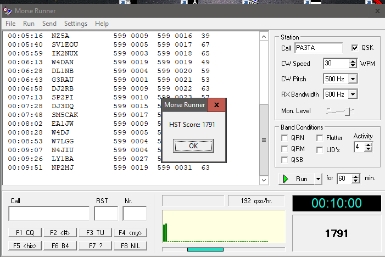
Task: Click the run duration field showing 60
Action: [x=344, y=178]
